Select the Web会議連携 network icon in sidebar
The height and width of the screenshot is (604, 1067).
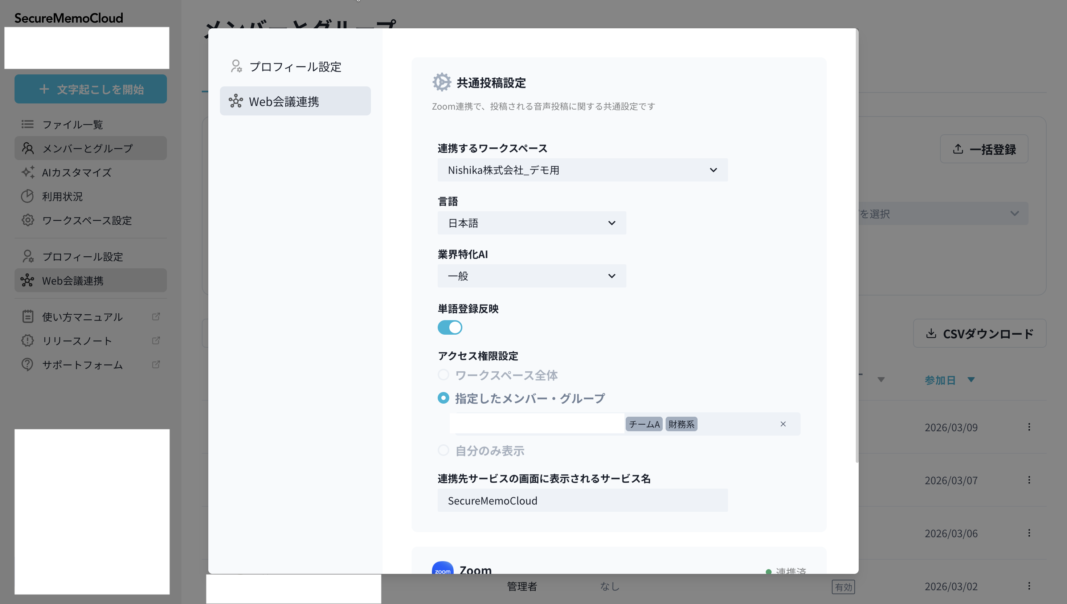(27, 280)
